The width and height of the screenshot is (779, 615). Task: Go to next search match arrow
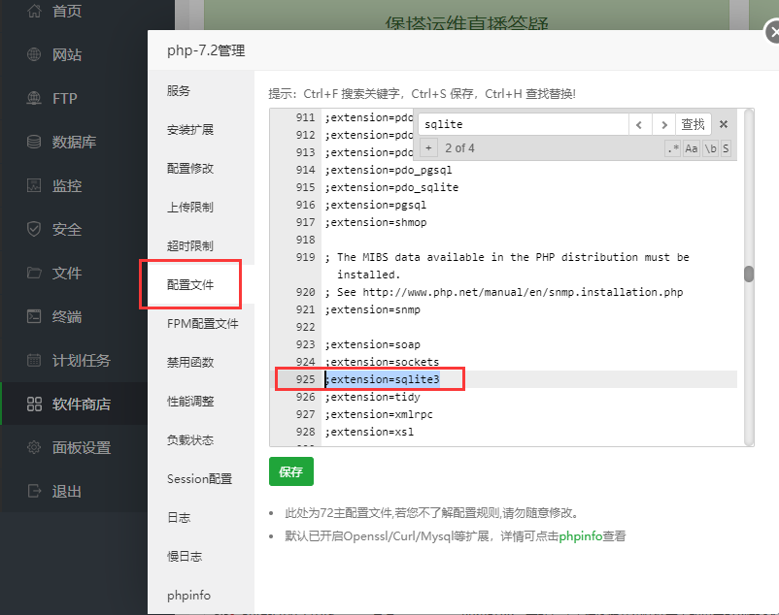[663, 124]
